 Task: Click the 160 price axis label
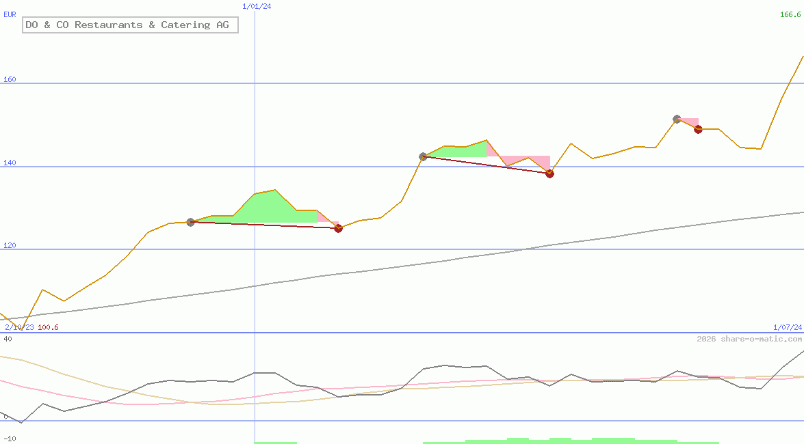click(10, 79)
